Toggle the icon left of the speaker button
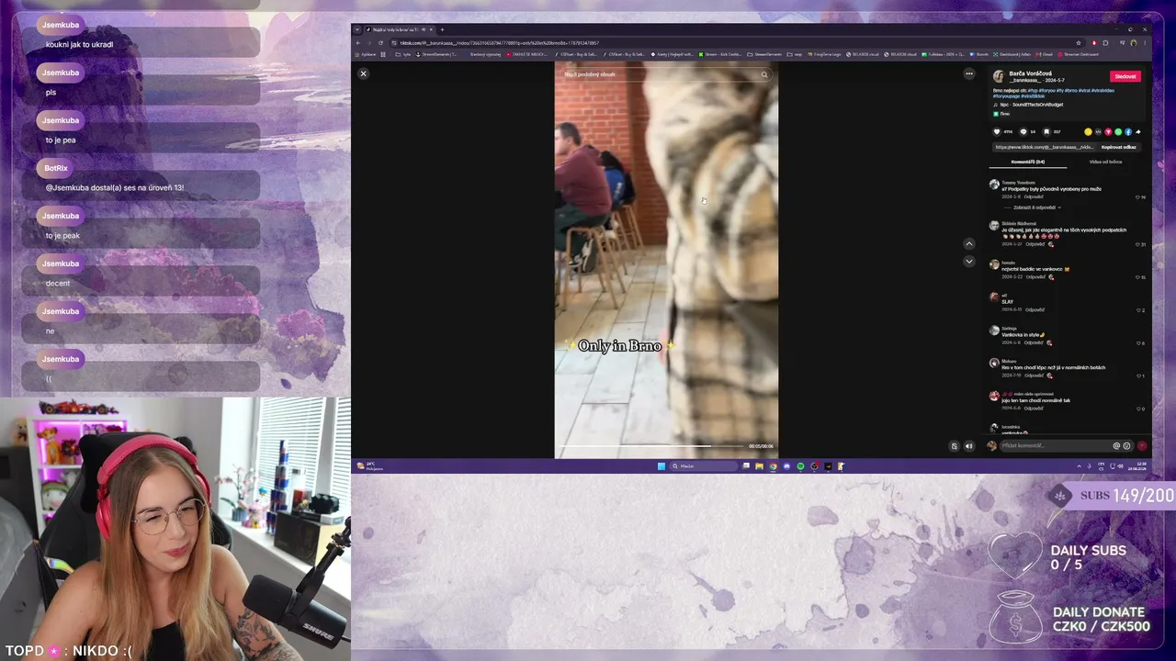 [954, 446]
